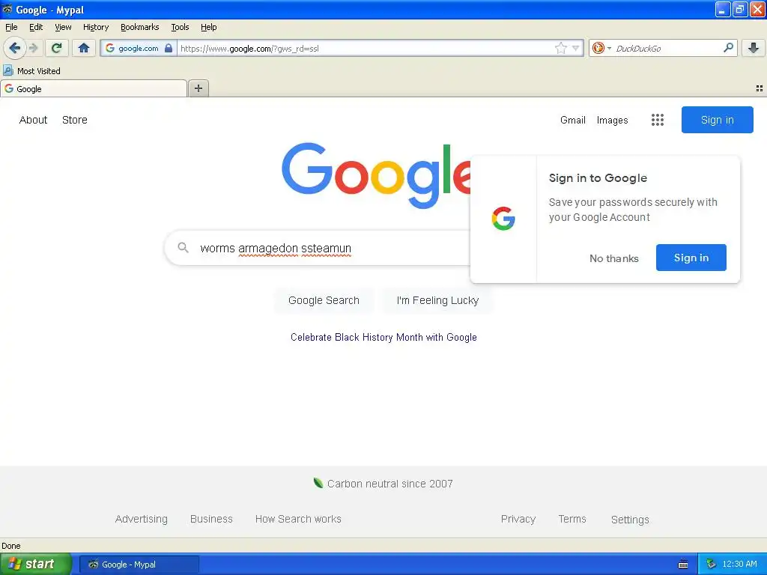Open the Windows Start menu
Screen dimensions: 767x575
(35, 564)
